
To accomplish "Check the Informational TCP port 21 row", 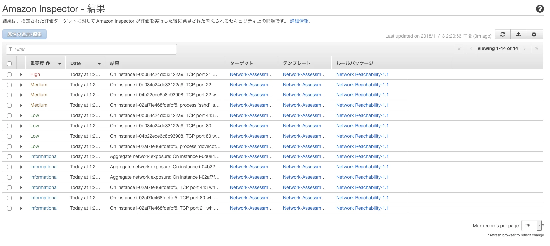I will pyautogui.click(x=9, y=208).
